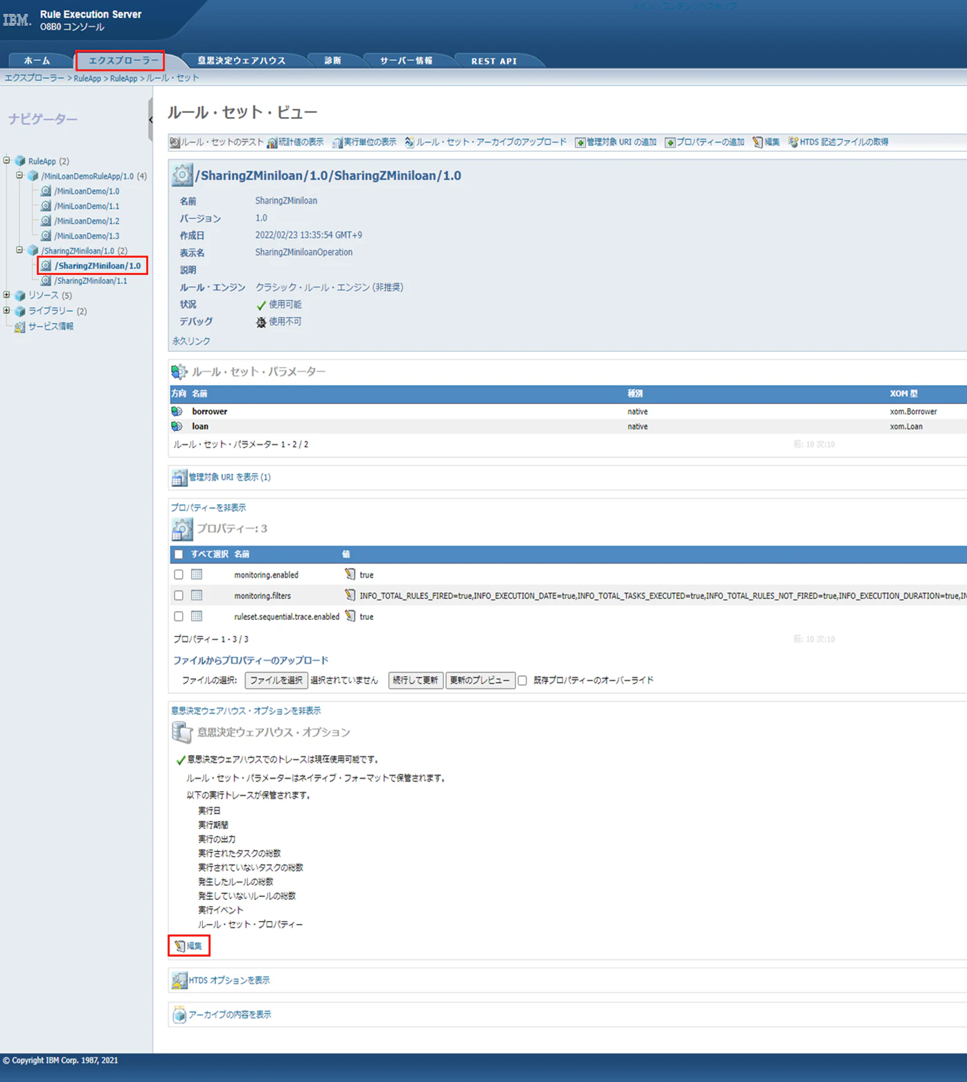The height and width of the screenshot is (1082, 967).
Task: Click the edit icon beside monitoring.filters value
Action: (350, 595)
